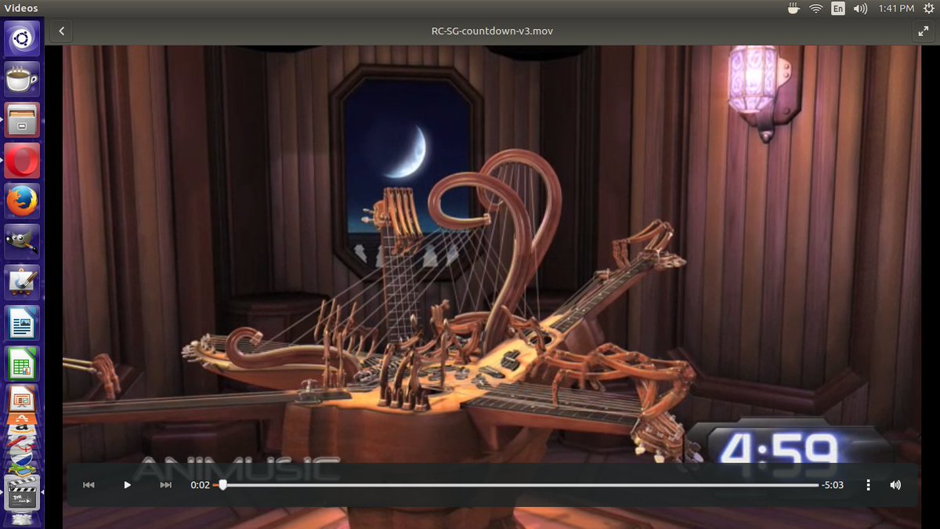Launch LibreOffice Impress from launcher

click(22, 400)
